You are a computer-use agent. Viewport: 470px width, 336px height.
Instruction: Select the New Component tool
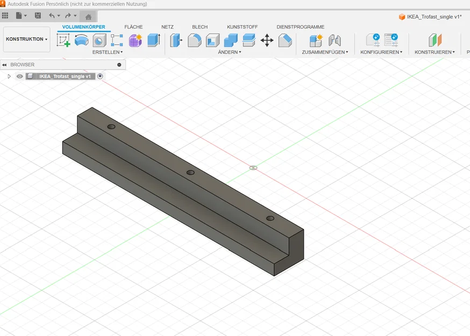point(316,40)
